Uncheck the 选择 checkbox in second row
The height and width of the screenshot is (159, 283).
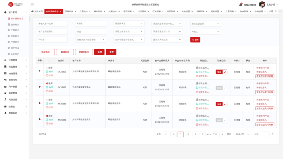[x=47, y=84]
